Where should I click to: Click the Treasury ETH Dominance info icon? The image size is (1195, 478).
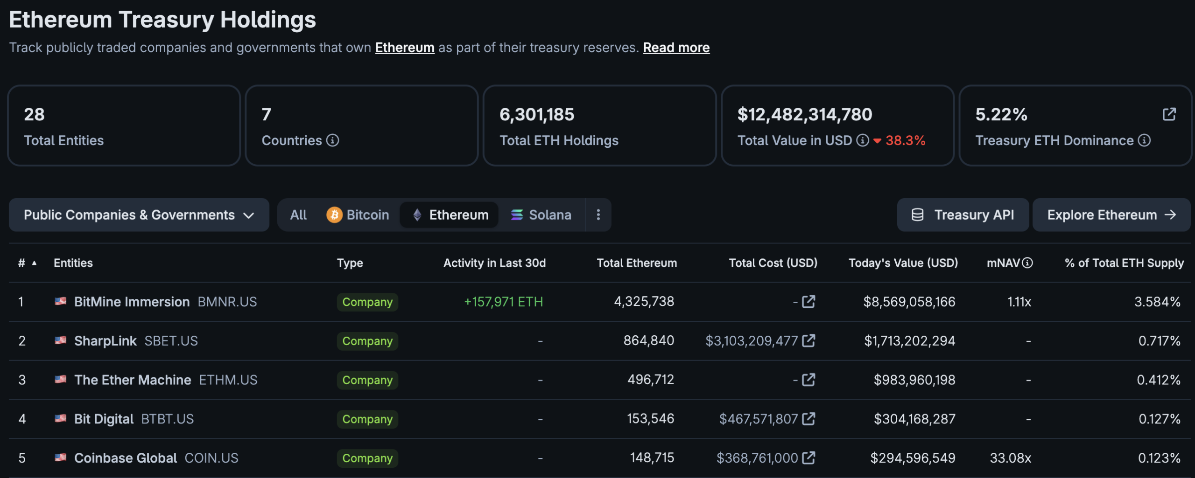coord(1144,140)
